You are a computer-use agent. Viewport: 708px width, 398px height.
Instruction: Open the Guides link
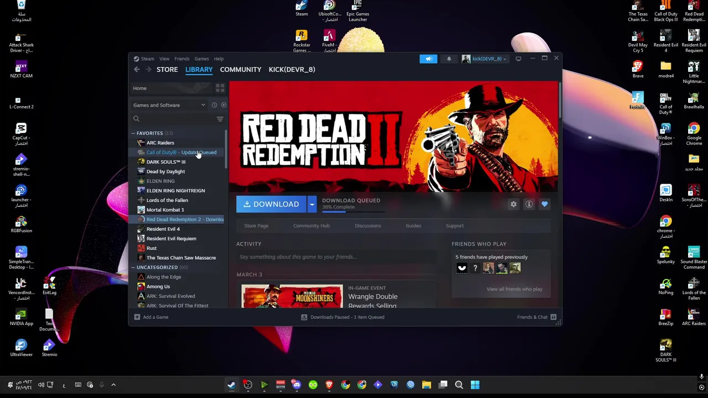(x=413, y=226)
